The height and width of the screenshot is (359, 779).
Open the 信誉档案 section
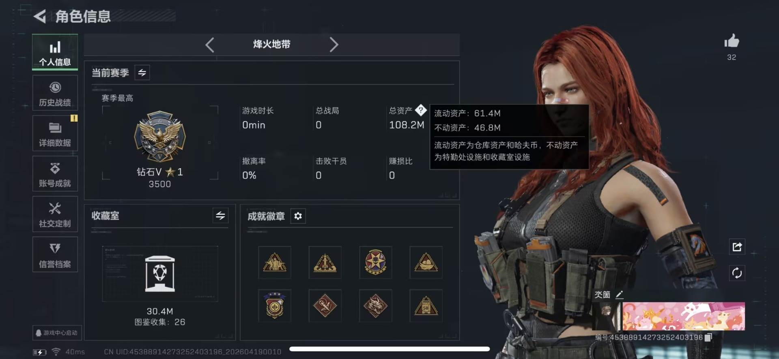click(55, 254)
